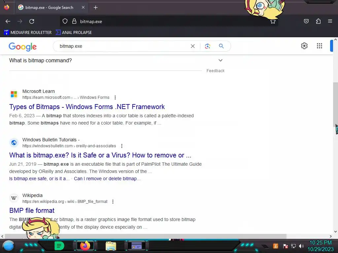Image resolution: width=338 pixels, height=253 pixels.
Task: Bookmark this page with star icon
Action: 273,21
